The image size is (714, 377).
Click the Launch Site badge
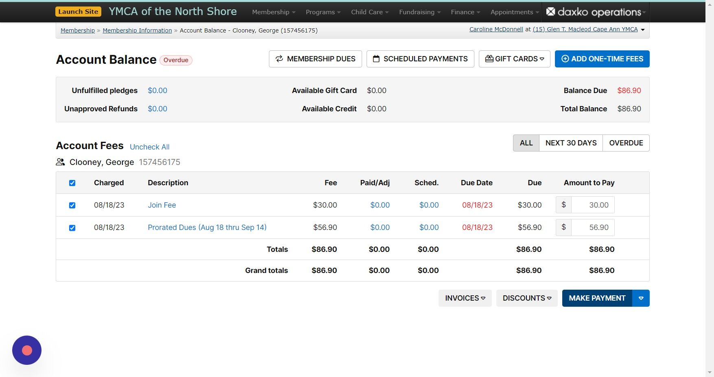pyautogui.click(x=78, y=12)
